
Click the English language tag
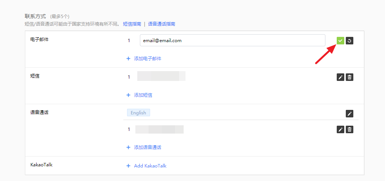pos(138,113)
